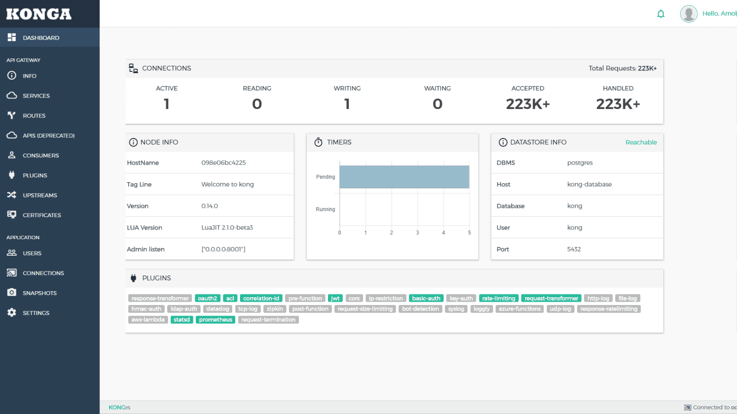Click the jwt plugin tag

click(x=335, y=298)
